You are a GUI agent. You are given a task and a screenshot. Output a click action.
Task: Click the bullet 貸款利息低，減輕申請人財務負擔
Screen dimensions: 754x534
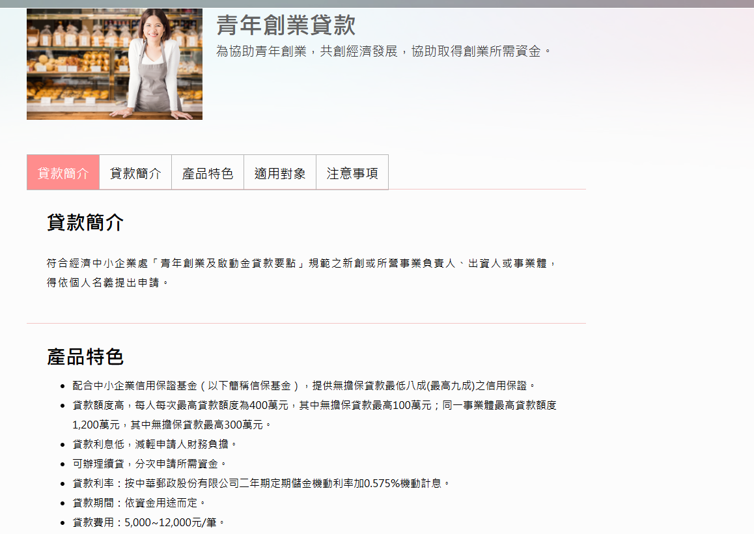154,444
